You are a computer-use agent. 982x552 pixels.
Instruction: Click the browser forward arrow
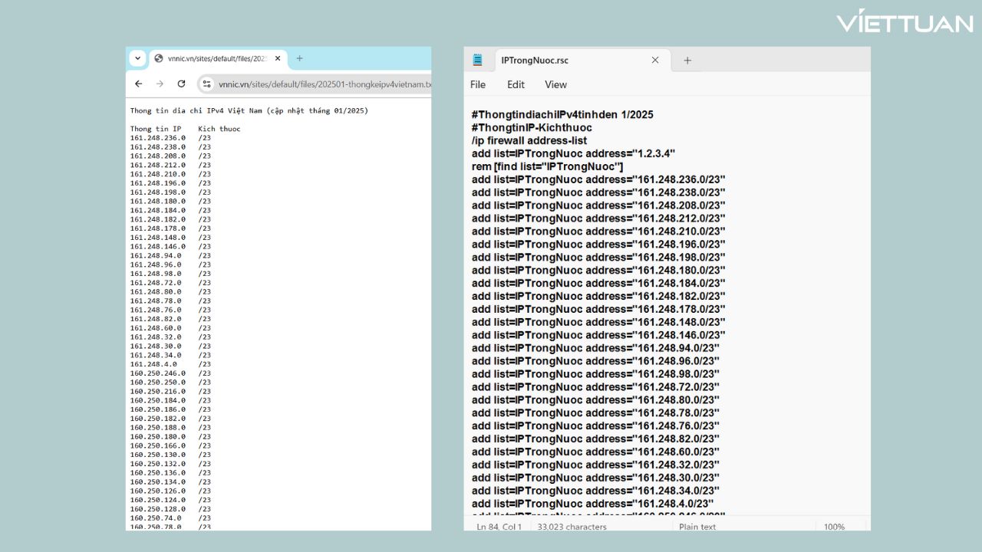point(160,84)
